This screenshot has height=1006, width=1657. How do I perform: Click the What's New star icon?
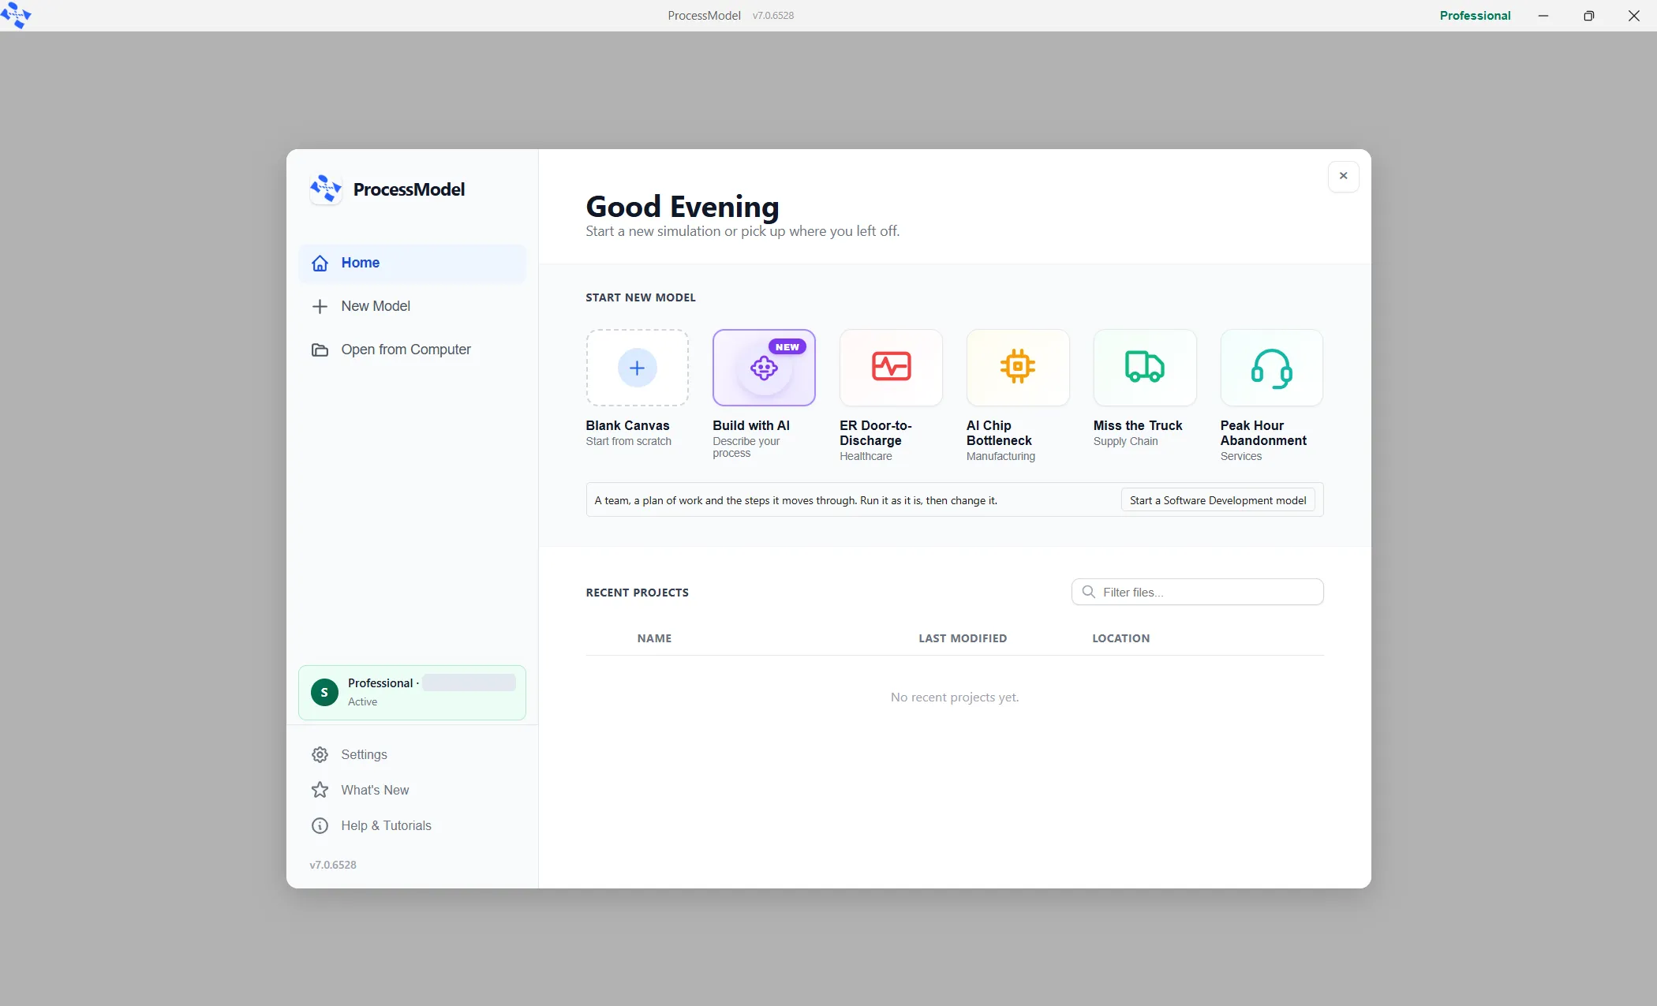point(320,790)
